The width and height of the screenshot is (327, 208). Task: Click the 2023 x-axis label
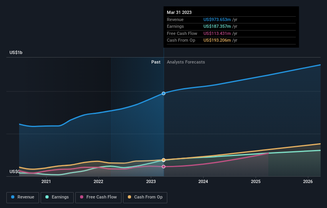[151, 181]
